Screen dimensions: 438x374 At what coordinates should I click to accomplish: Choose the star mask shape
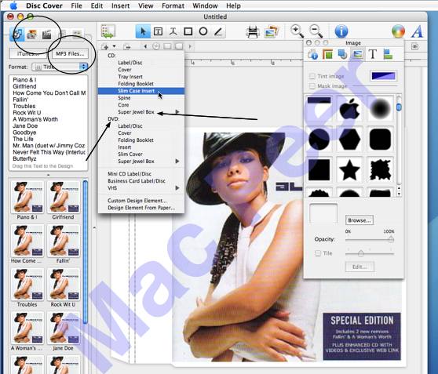point(349,169)
